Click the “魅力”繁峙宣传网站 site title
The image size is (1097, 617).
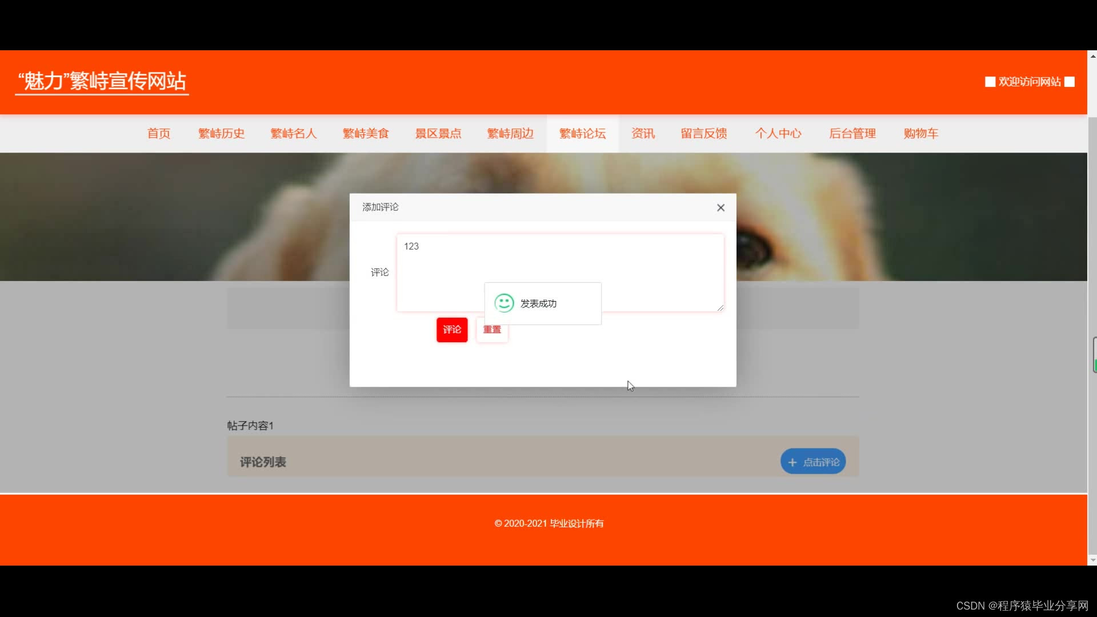tap(102, 81)
